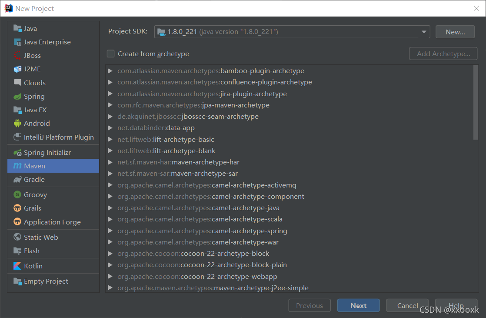Expand confluence-plugin-archetype node
486x318 pixels.
tap(110, 82)
